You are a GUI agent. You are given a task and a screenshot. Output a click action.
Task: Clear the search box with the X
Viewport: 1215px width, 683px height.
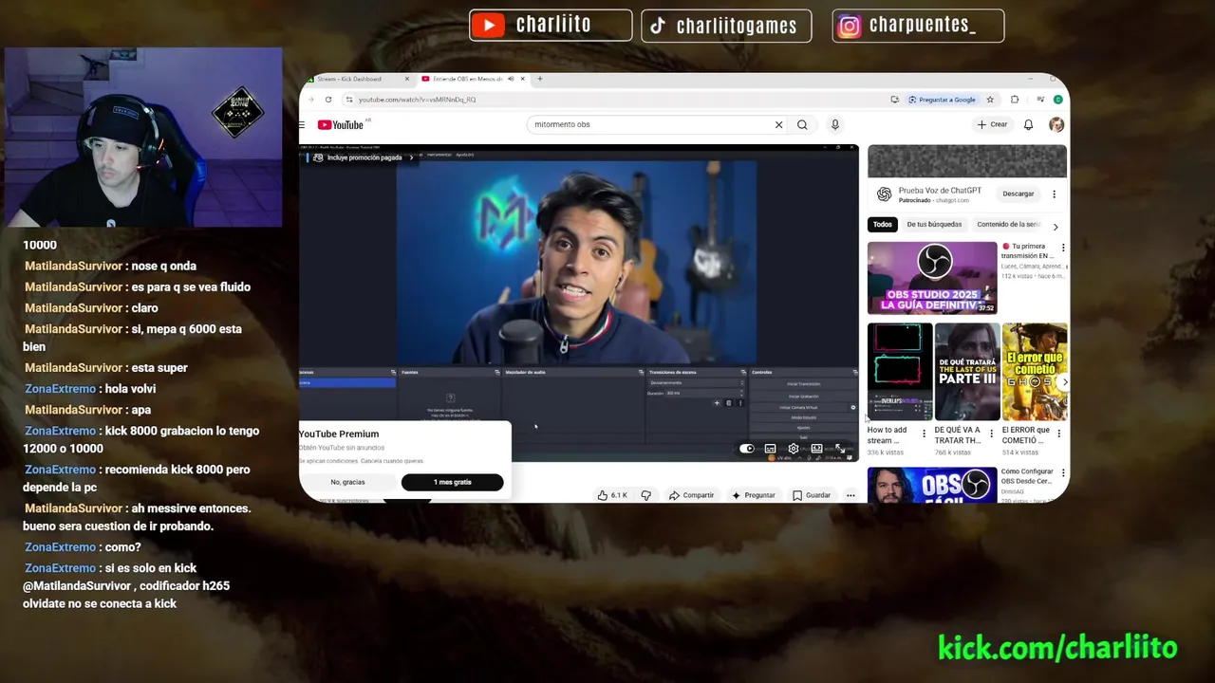coord(778,124)
